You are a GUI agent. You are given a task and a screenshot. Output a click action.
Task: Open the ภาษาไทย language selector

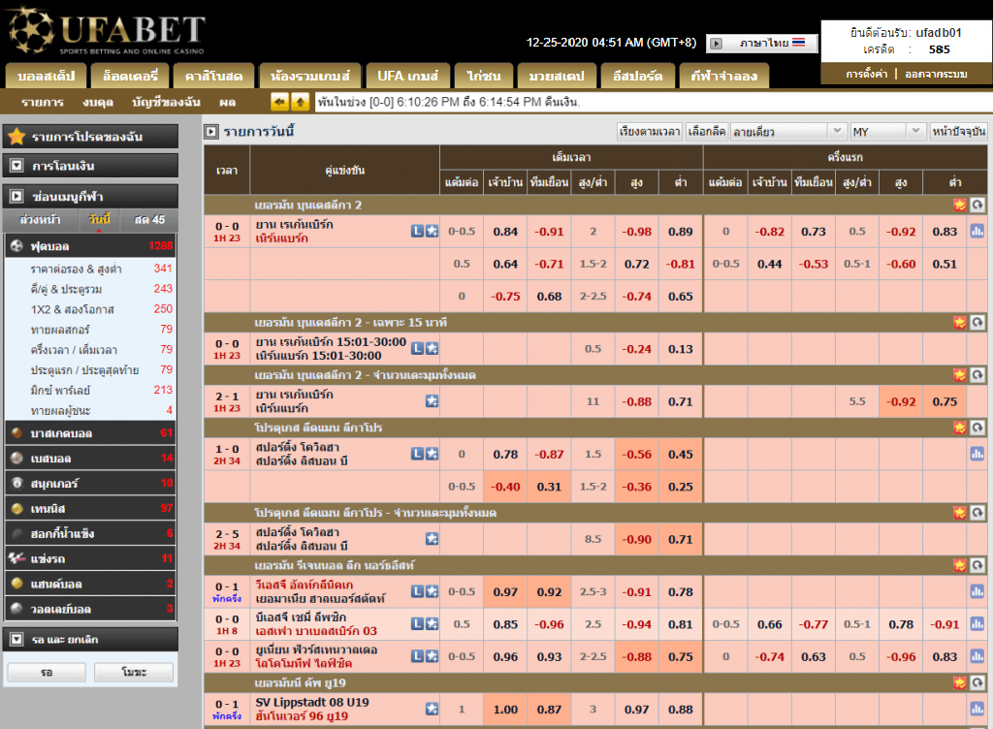(x=762, y=43)
